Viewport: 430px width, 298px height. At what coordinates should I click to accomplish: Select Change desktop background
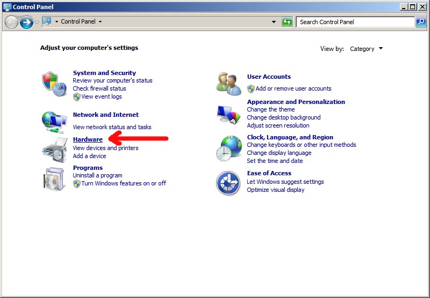tap(284, 117)
